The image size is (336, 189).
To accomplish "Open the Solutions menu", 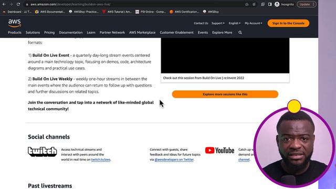I will pyautogui.click(x=33, y=33).
